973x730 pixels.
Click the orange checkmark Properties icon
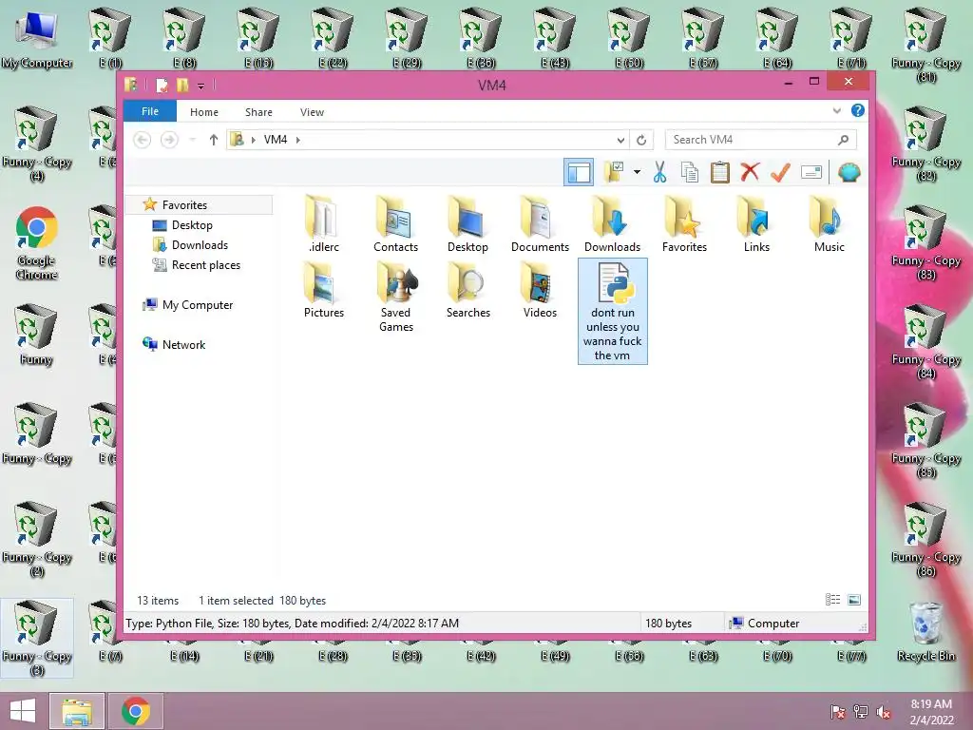tap(780, 172)
